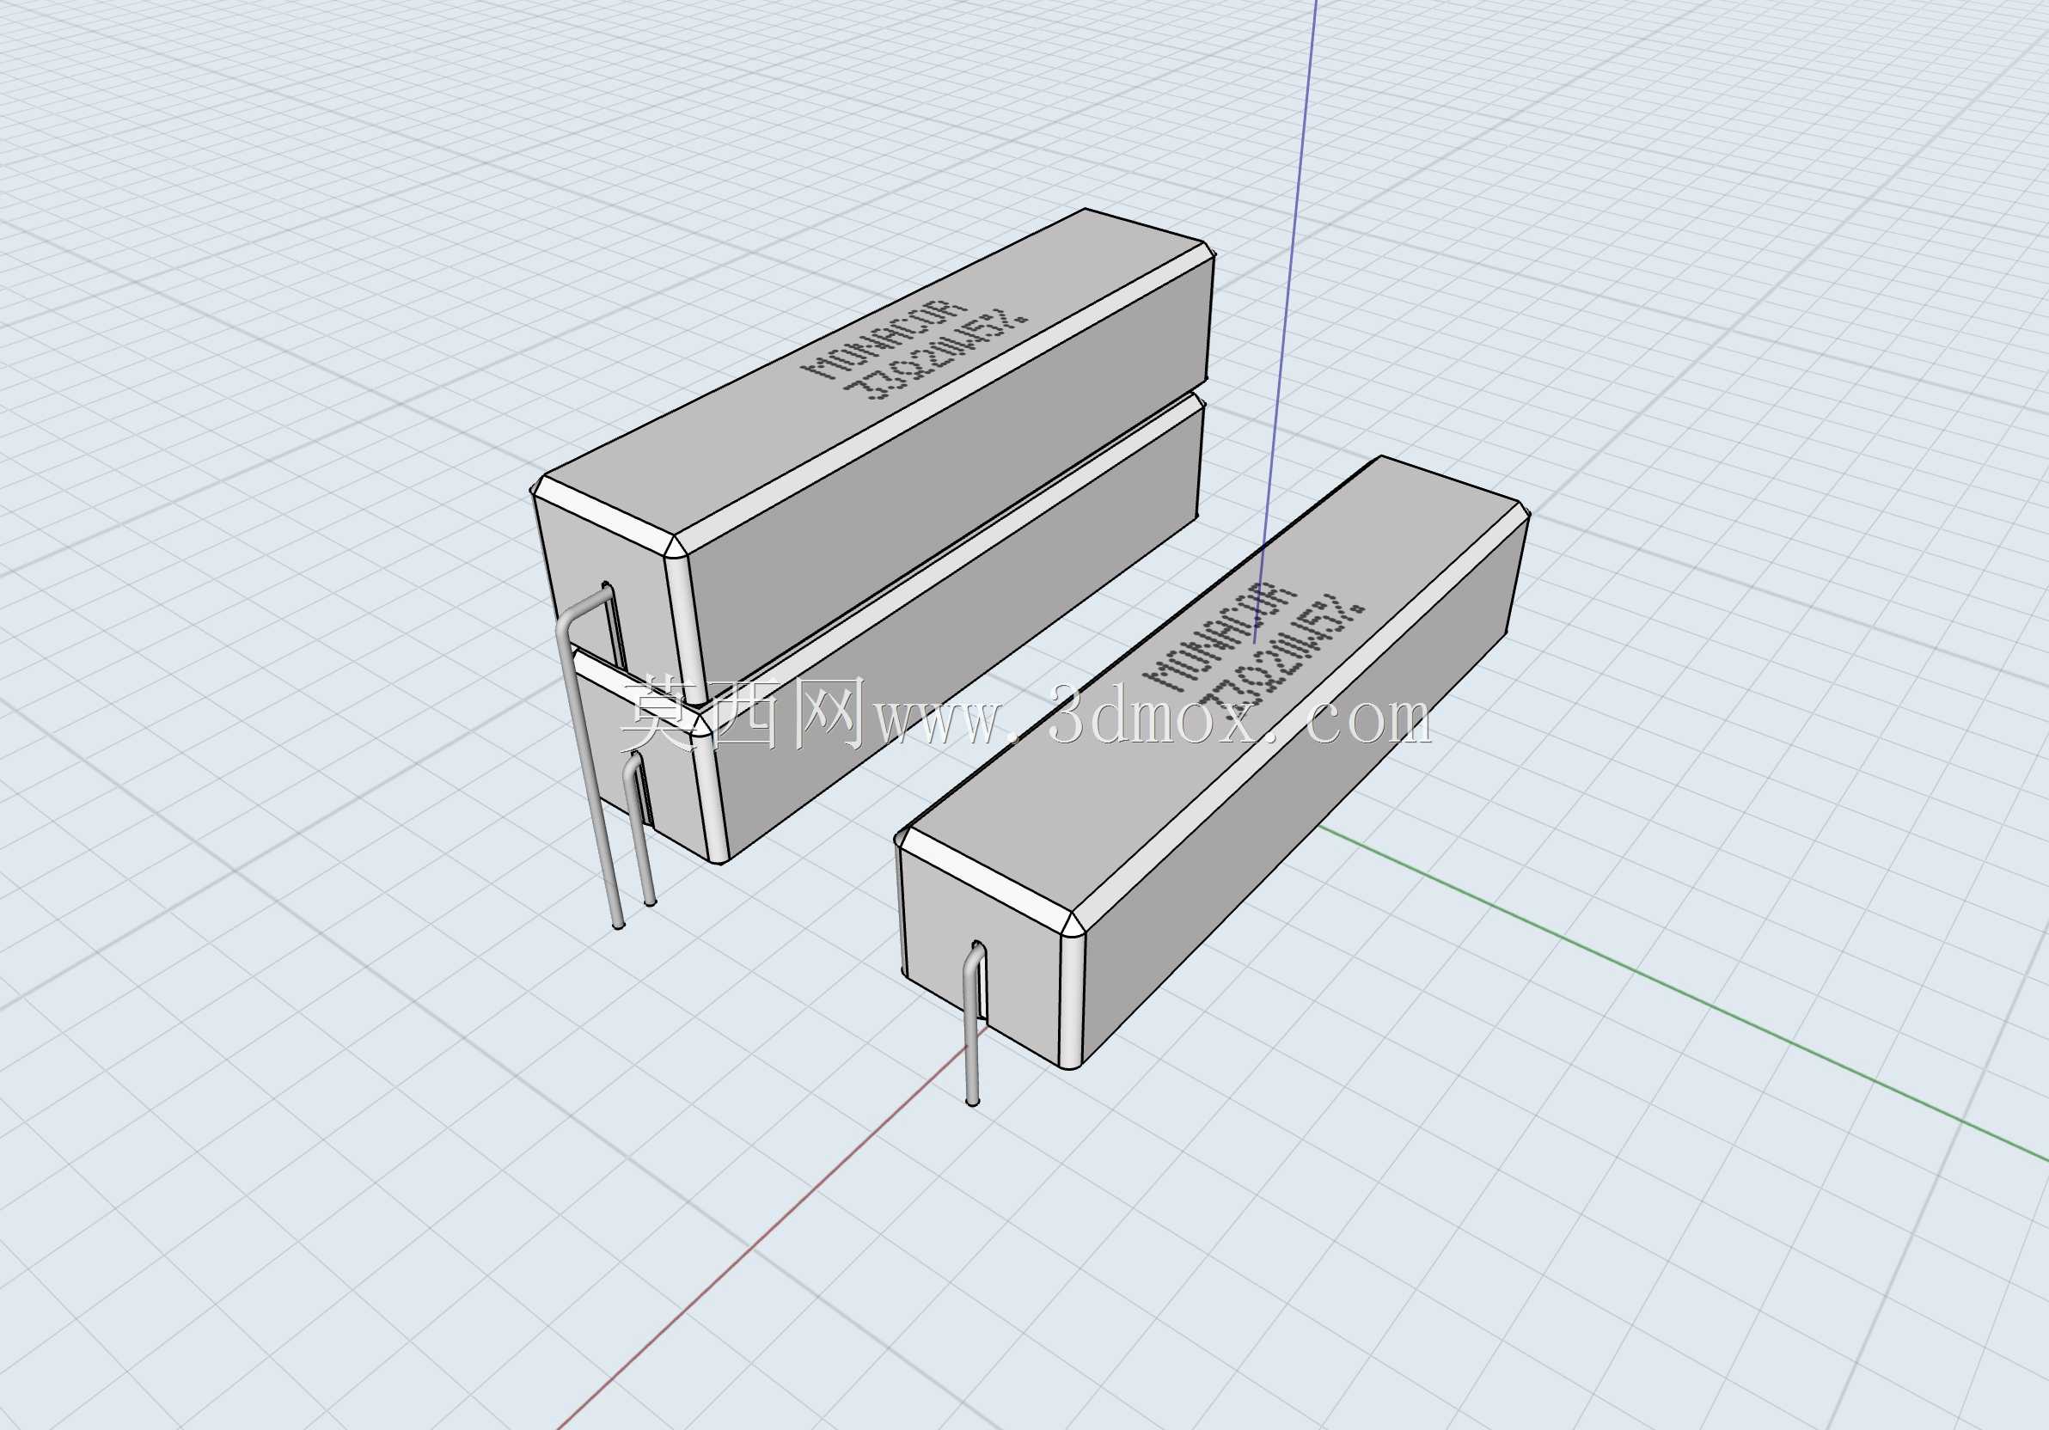Click the MONACOR text on the standalone resistor
This screenshot has height=1430, width=2049.
tap(1219, 637)
